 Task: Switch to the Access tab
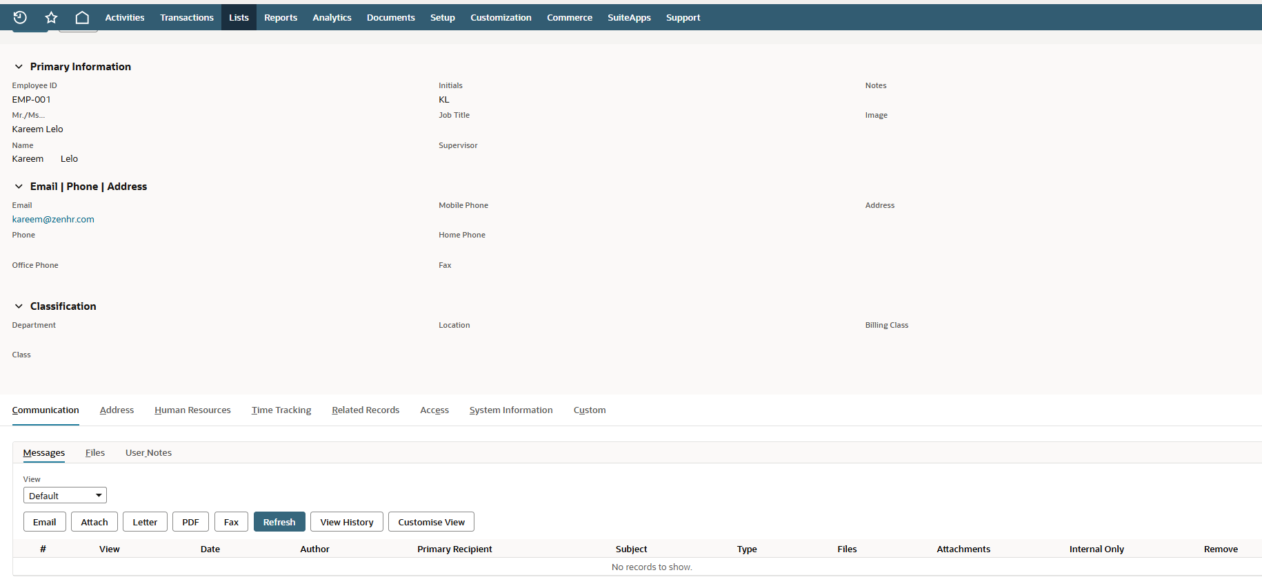pyautogui.click(x=434, y=410)
